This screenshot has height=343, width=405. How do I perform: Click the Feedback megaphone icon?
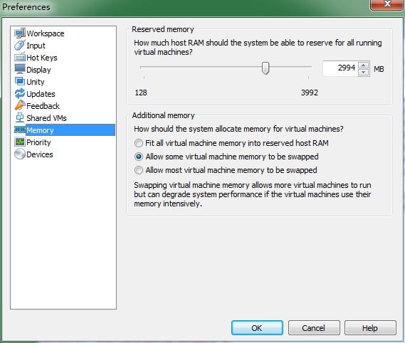point(20,105)
